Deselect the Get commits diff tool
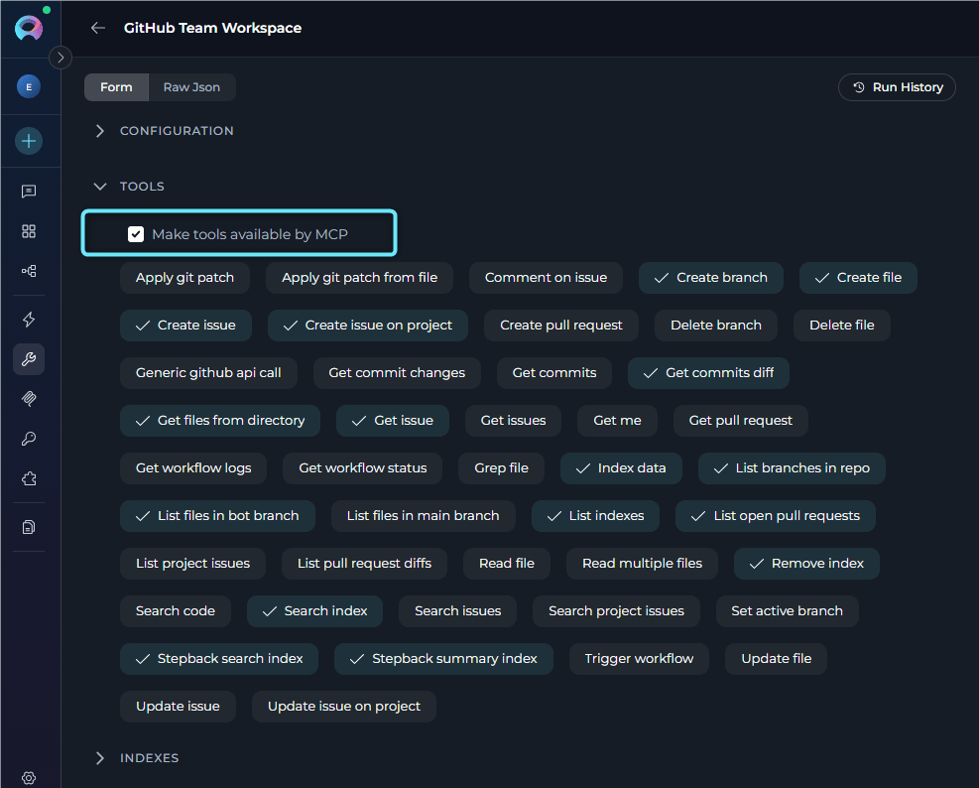 pos(708,373)
